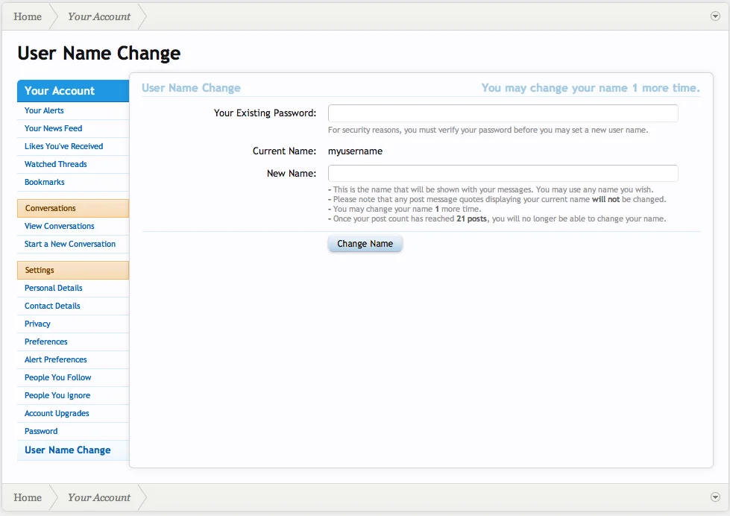This screenshot has width=730, height=516.
Task: Click the form's 'User Name Change' panel heading
Action: [191, 88]
